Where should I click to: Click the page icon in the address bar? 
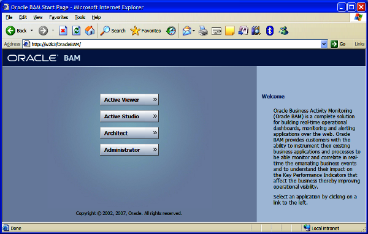click(x=27, y=44)
